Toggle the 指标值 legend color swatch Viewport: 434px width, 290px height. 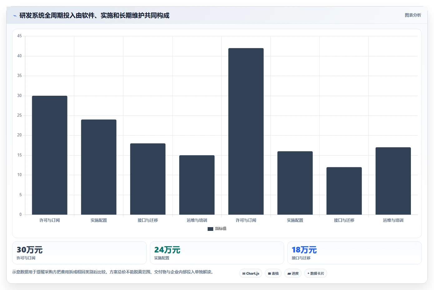[x=210, y=229]
